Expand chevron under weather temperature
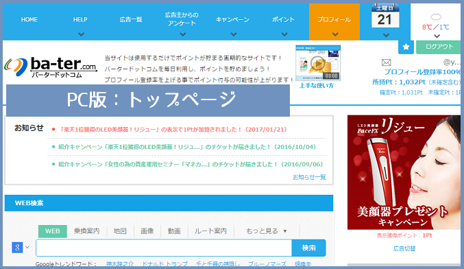This screenshot has width=464, height=269. [x=437, y=36]
